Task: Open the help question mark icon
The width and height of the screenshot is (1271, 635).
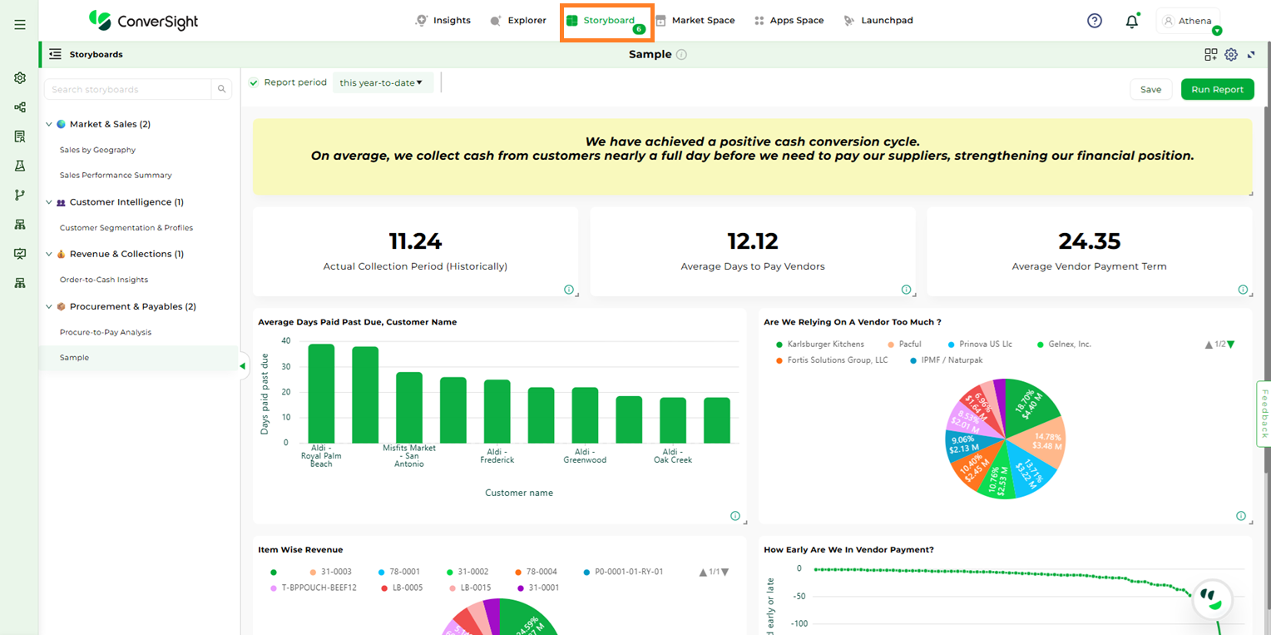Action: [x=1095, y=21]
